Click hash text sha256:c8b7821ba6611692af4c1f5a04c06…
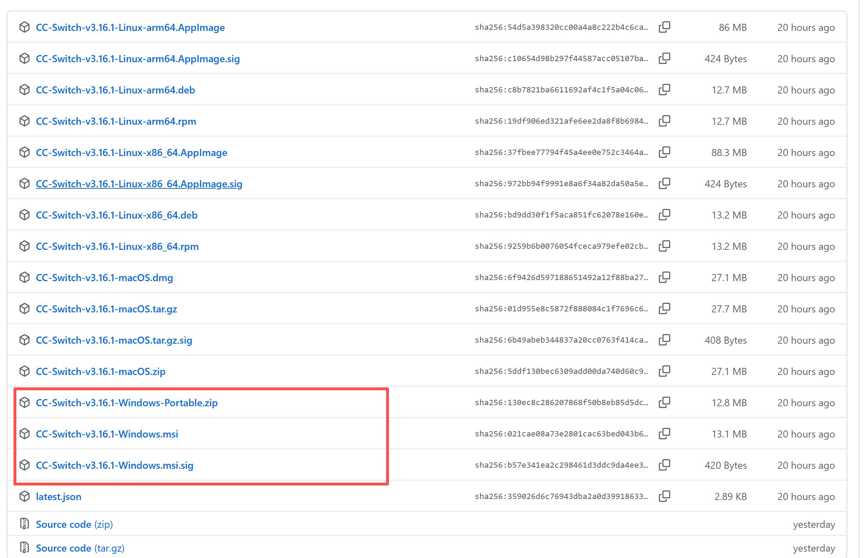This screenshot has width=864, height=558. [561, 90]
